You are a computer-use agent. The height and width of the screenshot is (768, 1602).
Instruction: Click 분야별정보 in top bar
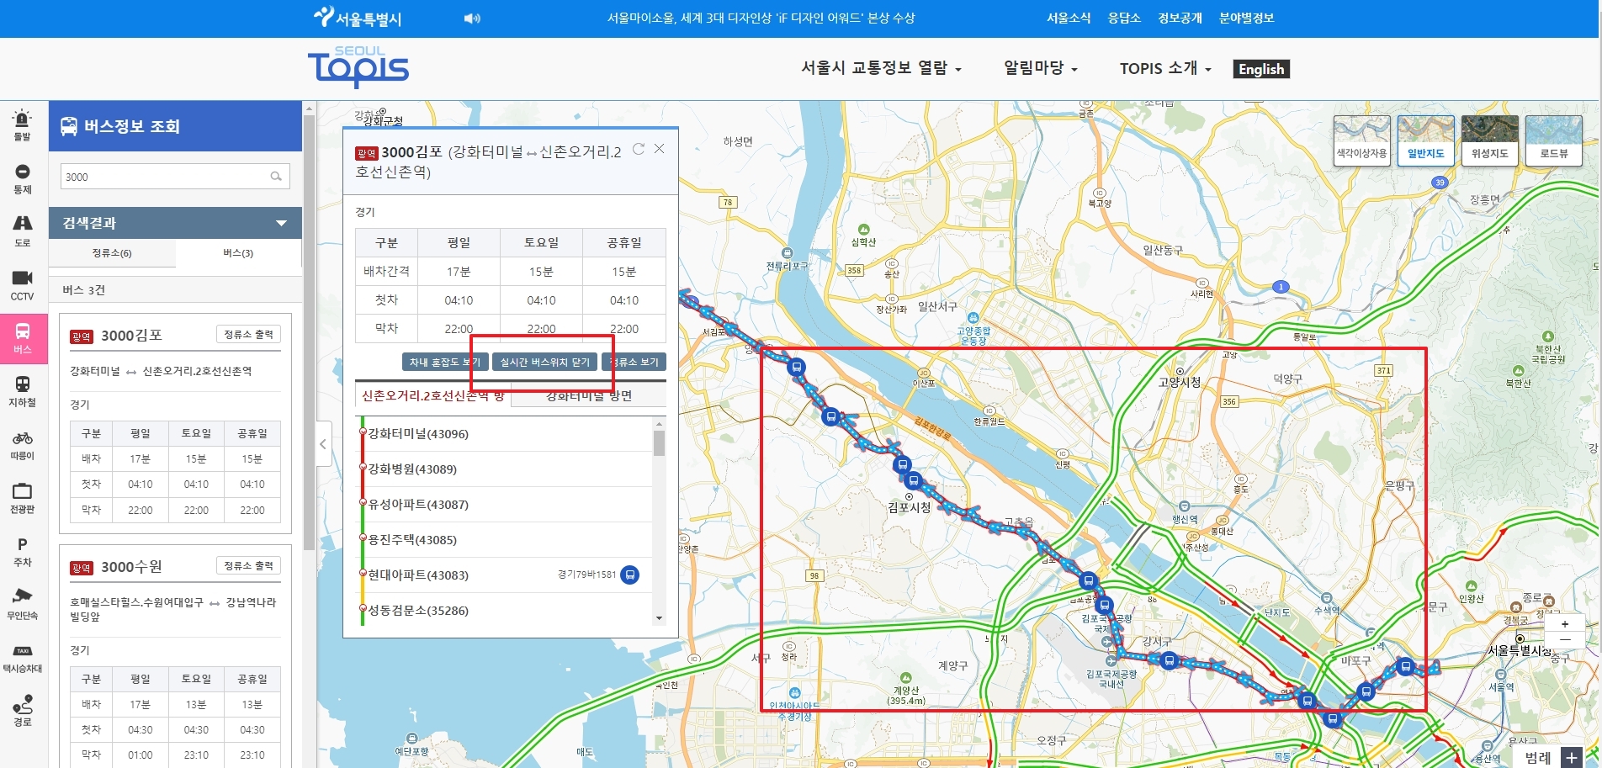1246,18
